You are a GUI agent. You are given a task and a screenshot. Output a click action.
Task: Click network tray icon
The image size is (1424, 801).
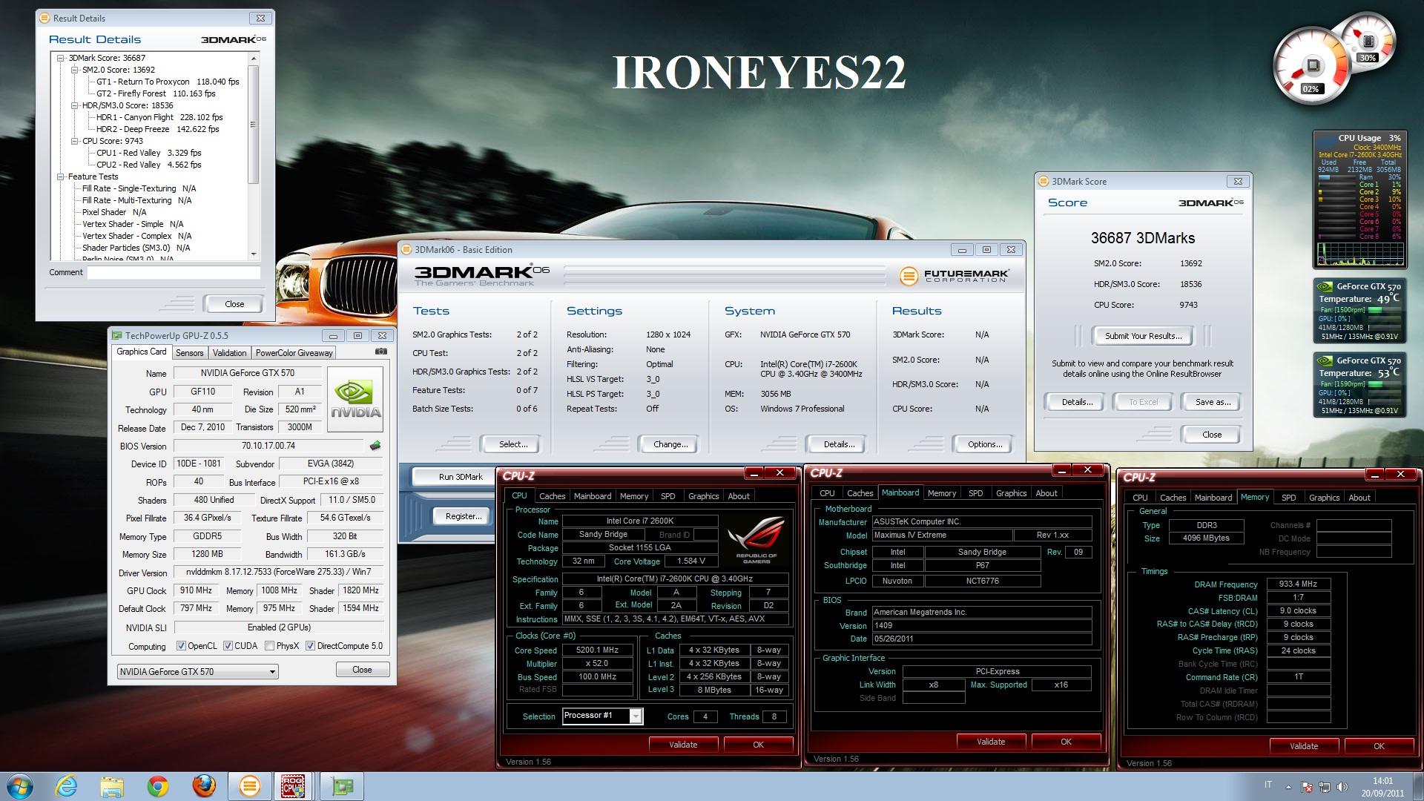[1325, 787]
